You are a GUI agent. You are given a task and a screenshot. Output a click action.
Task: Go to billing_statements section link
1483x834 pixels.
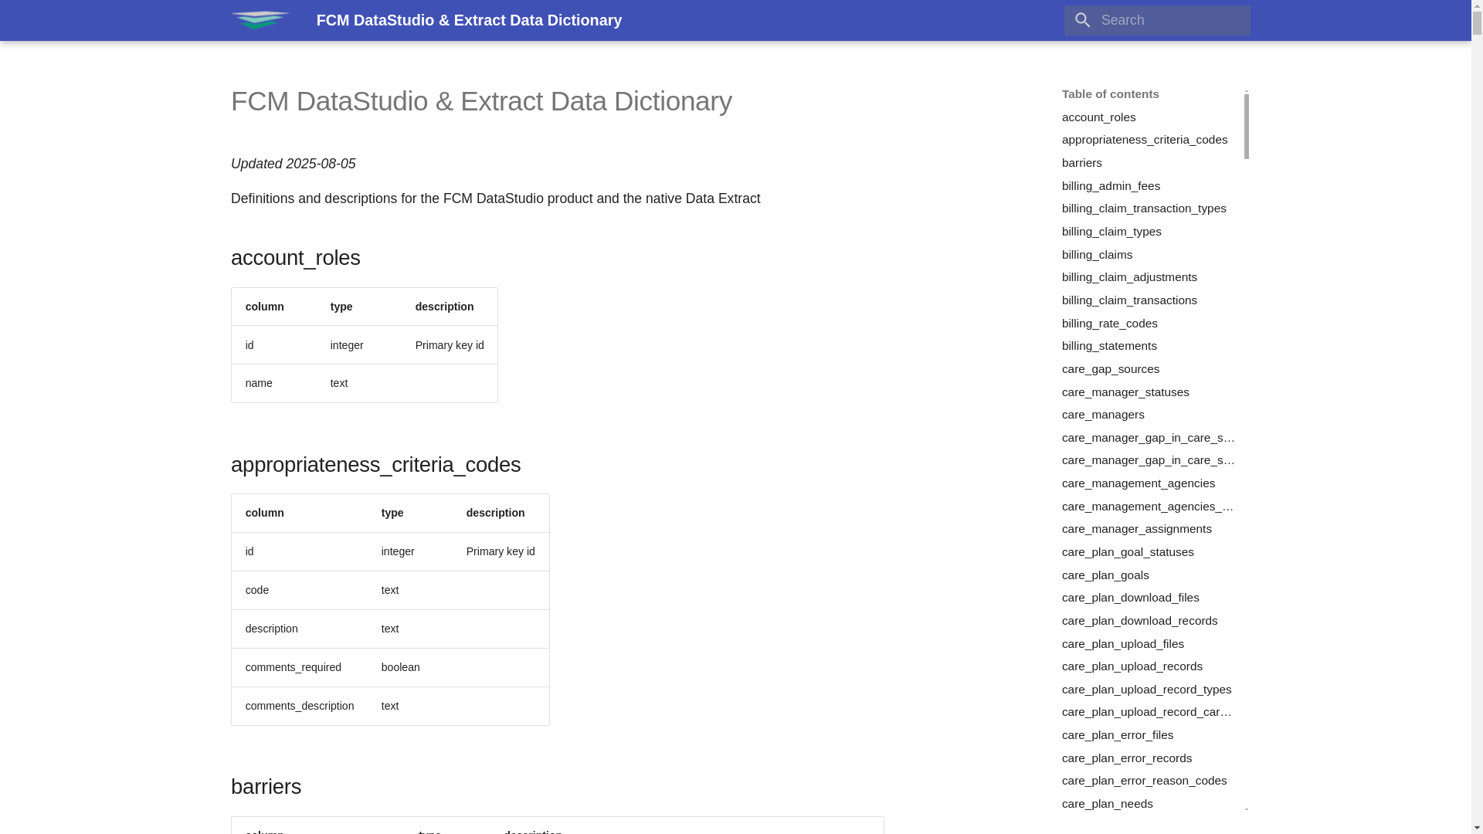pyautogui.click(x=1108, y=346)
